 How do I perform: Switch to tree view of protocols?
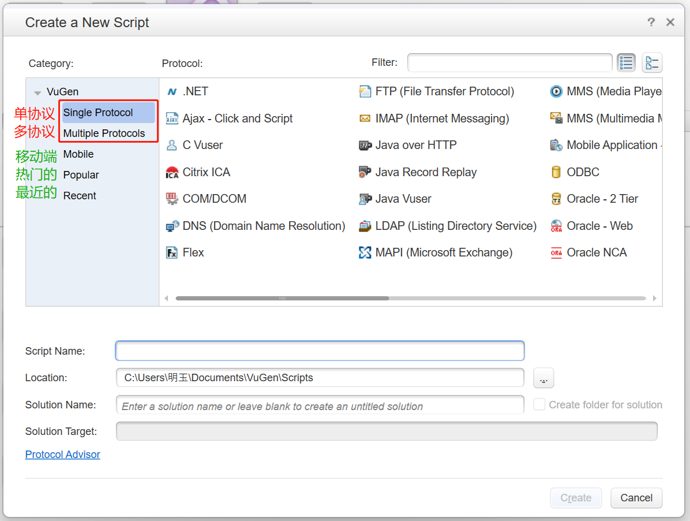coord(652,62)
